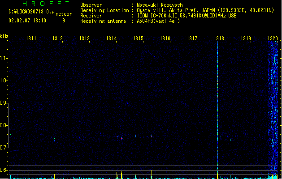Click the 1316 time axis label

(x=165, y=38)
